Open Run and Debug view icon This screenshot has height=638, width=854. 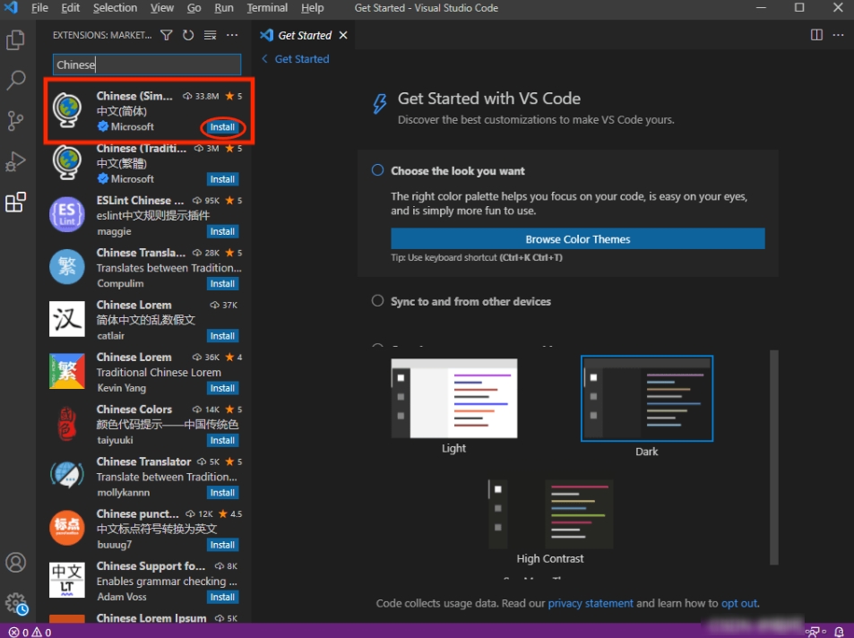16,161
